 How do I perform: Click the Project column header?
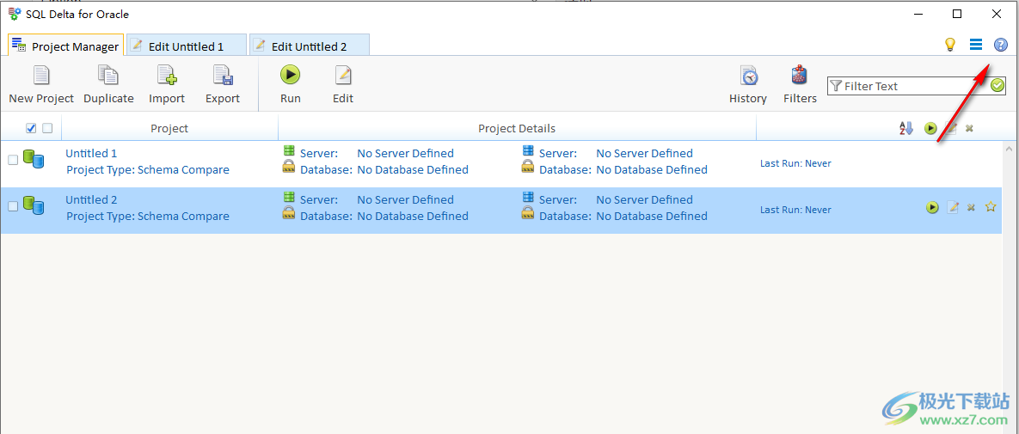click(x=169, y=128)
